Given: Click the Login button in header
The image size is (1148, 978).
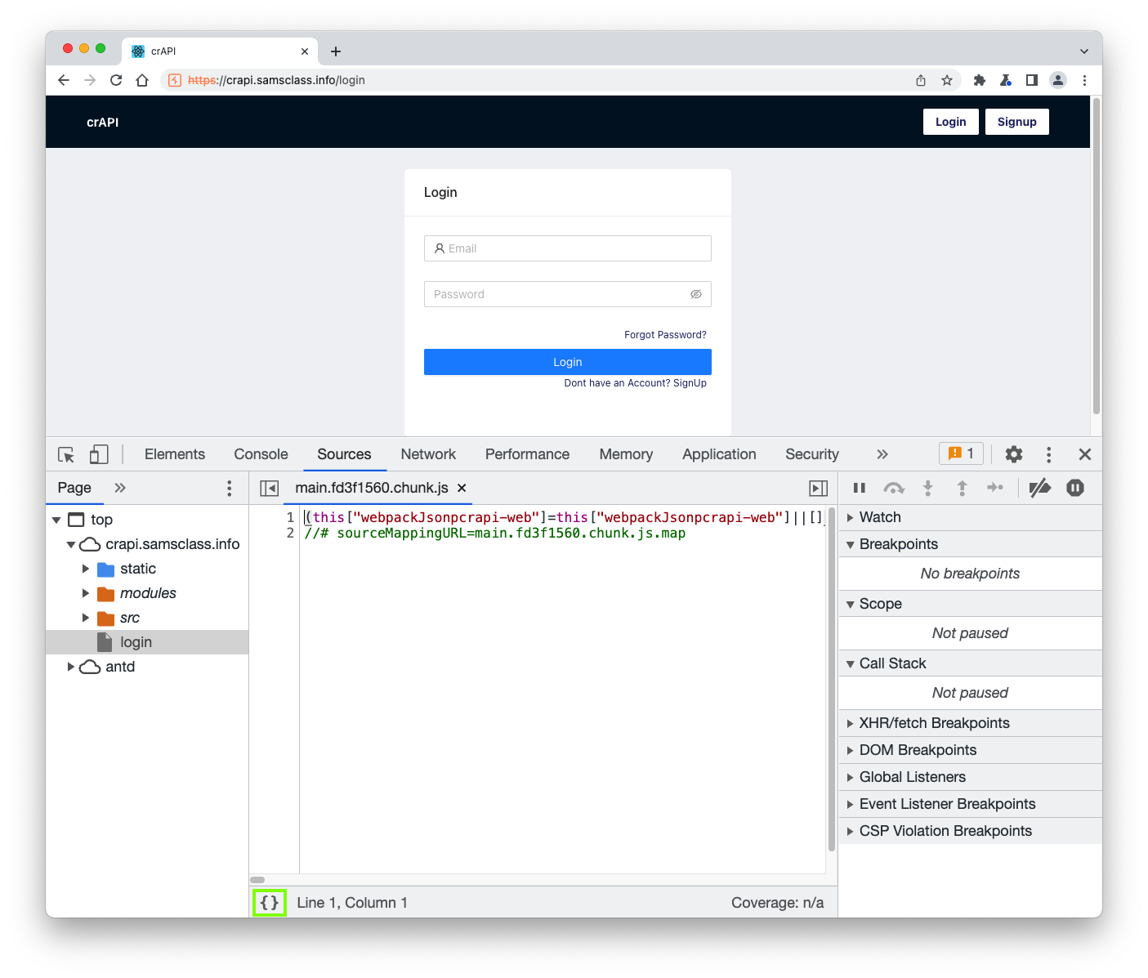Looking at the screenshot, I should click(x=951, y=122).
